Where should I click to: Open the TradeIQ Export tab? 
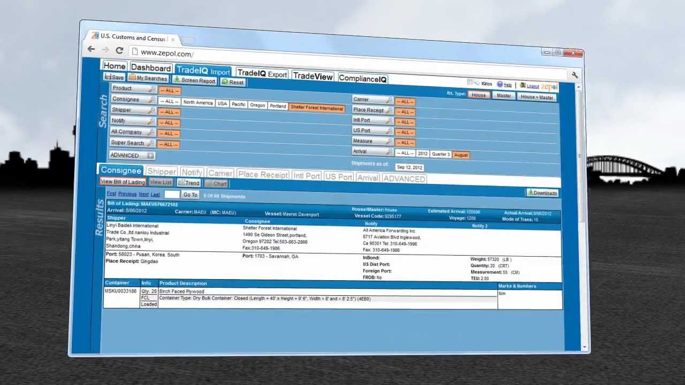tap(262, 74)
